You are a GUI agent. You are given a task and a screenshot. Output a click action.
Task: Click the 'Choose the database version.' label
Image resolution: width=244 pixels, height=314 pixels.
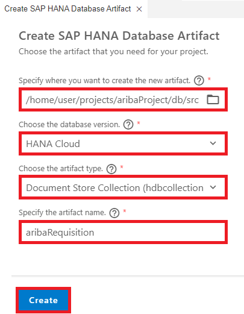(x=69, y=125)
